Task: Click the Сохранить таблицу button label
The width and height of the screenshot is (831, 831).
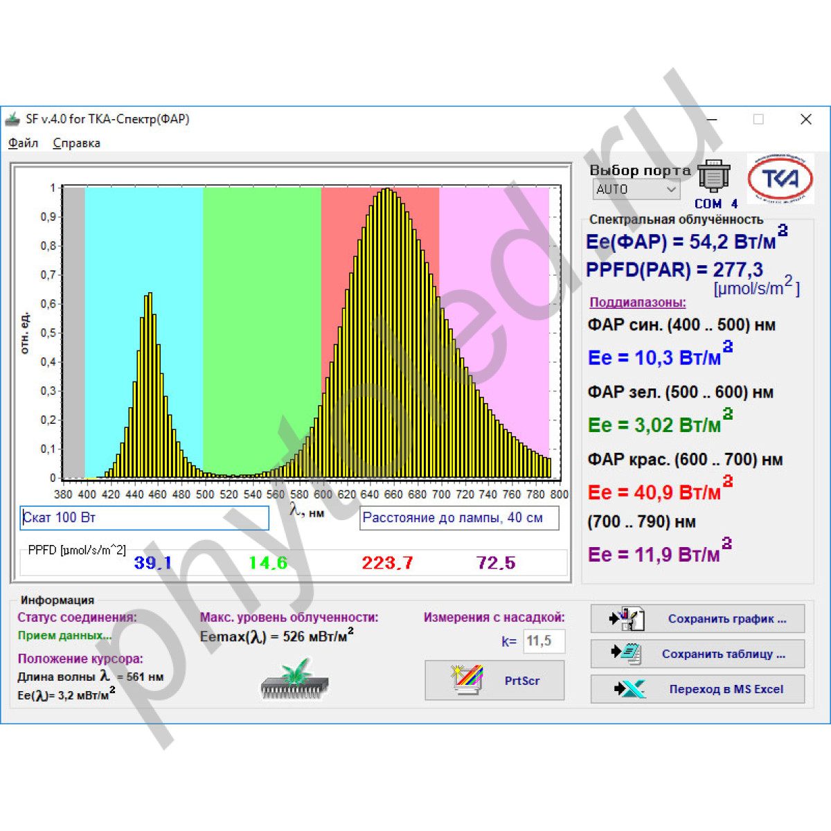Action: 723,654
